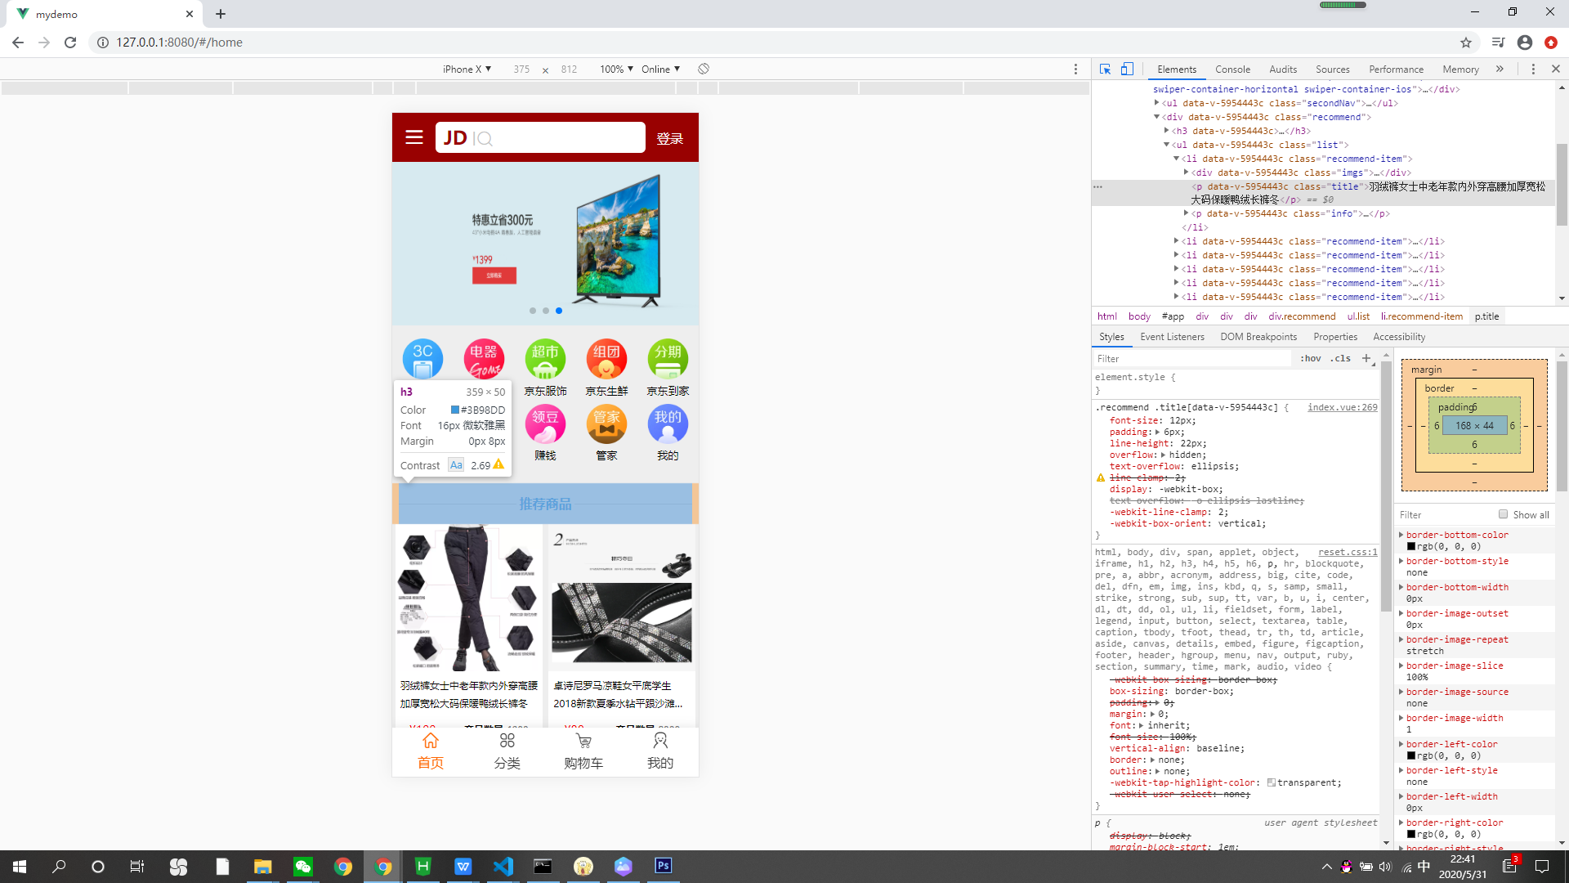The width and height of the screenshot is (1569, 883).
Task: Tap the 分类 category bottom icon
Action: [x=507, y=742]
